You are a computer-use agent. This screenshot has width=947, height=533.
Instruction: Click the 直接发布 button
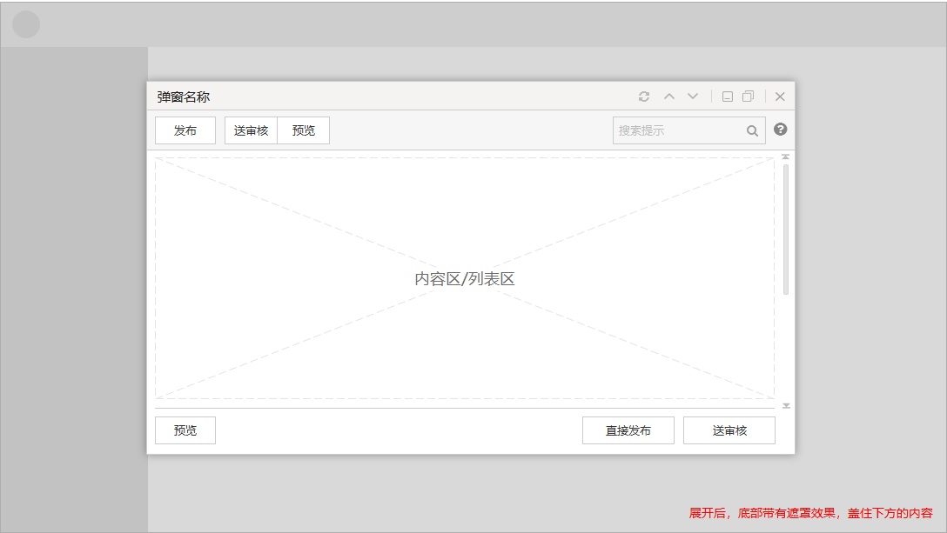click(x=628, y=430)
